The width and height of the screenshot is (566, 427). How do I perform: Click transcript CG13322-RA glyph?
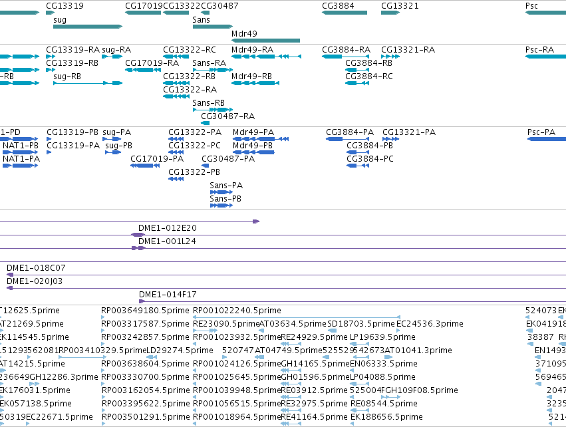coord(176,96)
